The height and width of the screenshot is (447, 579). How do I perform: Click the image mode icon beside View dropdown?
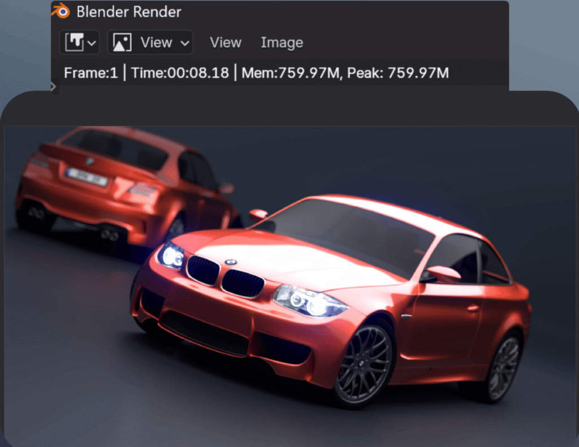(x=122, y=42)
